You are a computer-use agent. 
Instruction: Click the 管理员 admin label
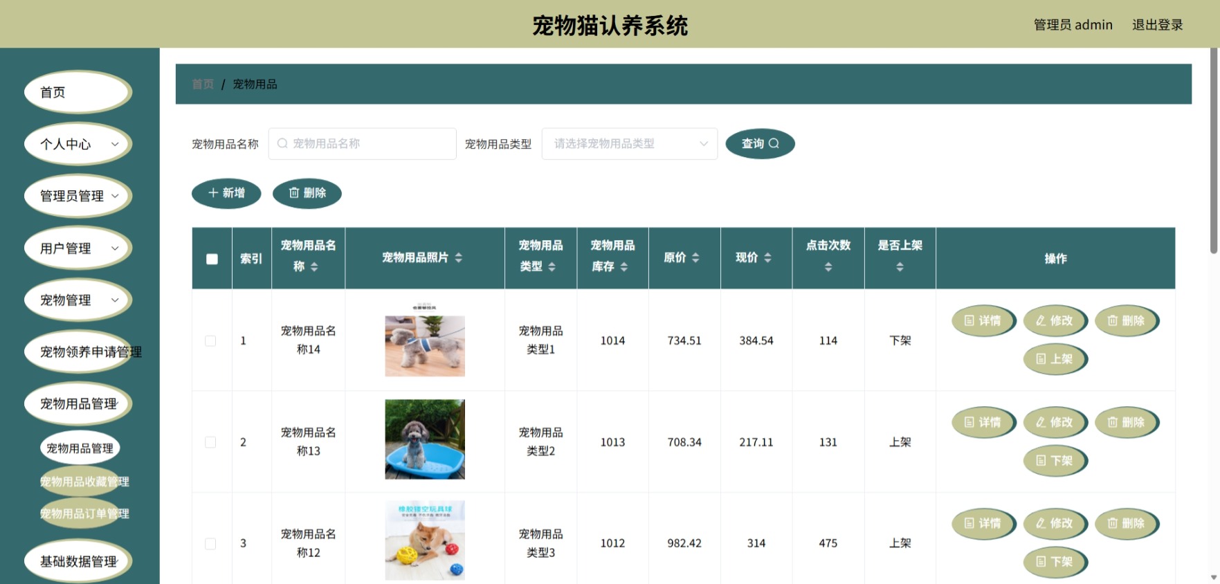tap(1073, 25)
